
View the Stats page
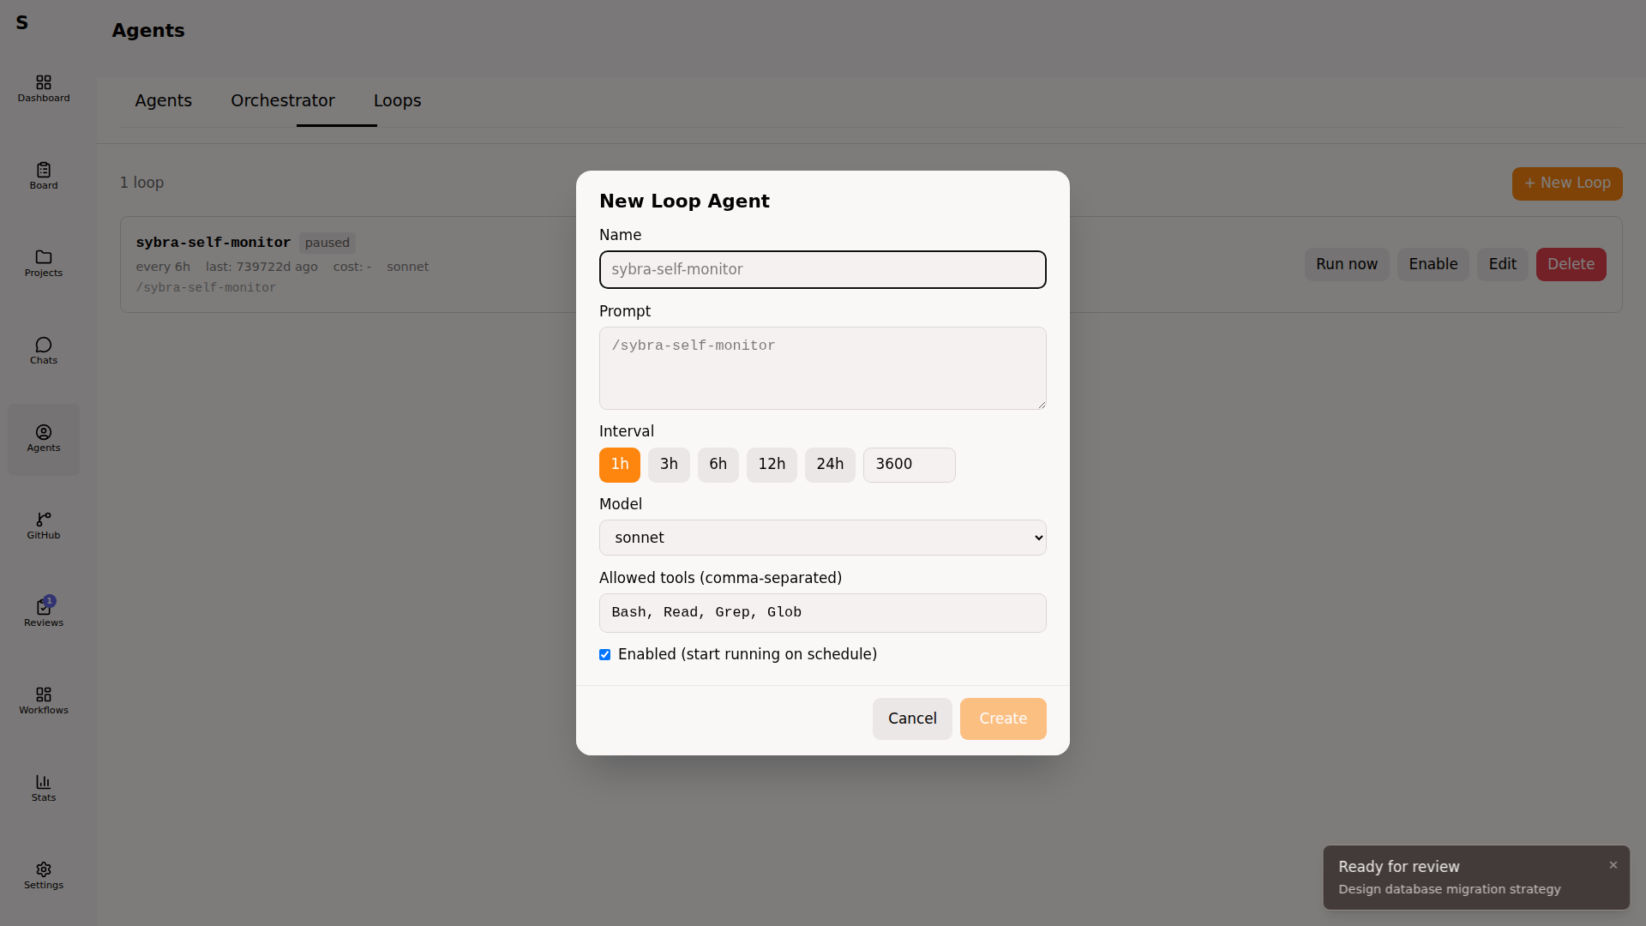43,788
